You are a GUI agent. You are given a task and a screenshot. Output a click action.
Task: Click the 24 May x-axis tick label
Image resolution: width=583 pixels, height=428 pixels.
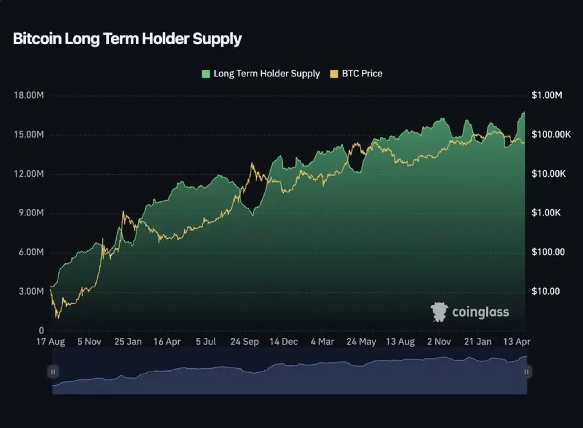pos(361,342)
